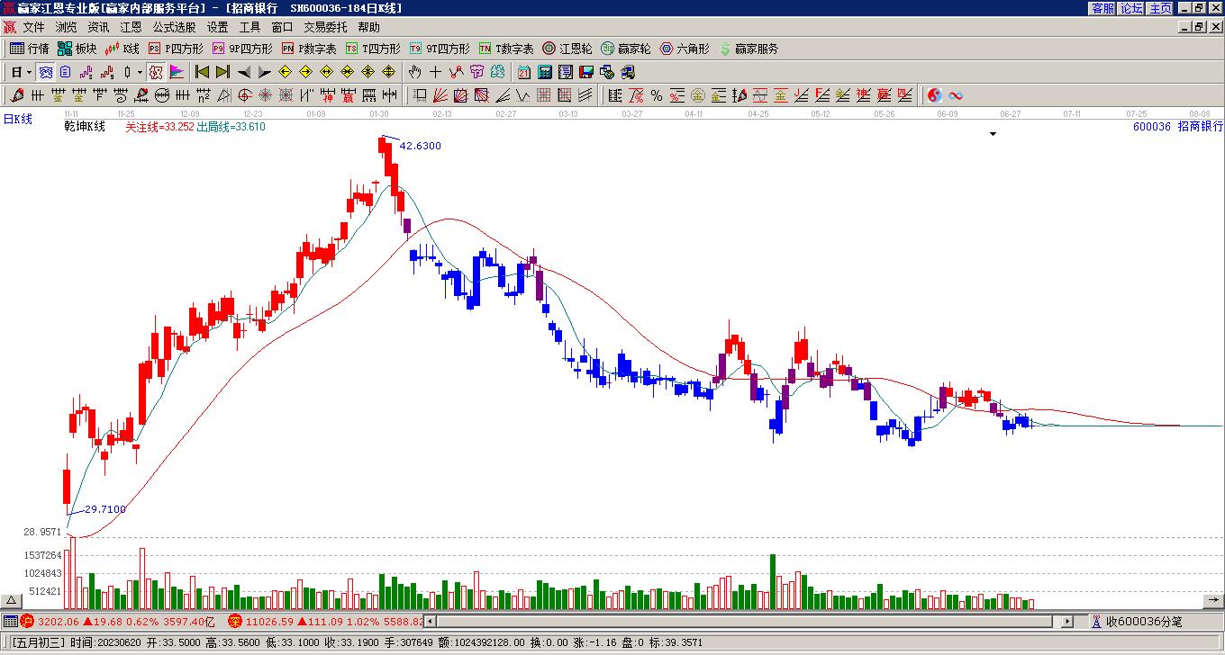The width and height of the screenshot is (1225, 655).
Task: Select the hand pan tool
Action: 414,72
